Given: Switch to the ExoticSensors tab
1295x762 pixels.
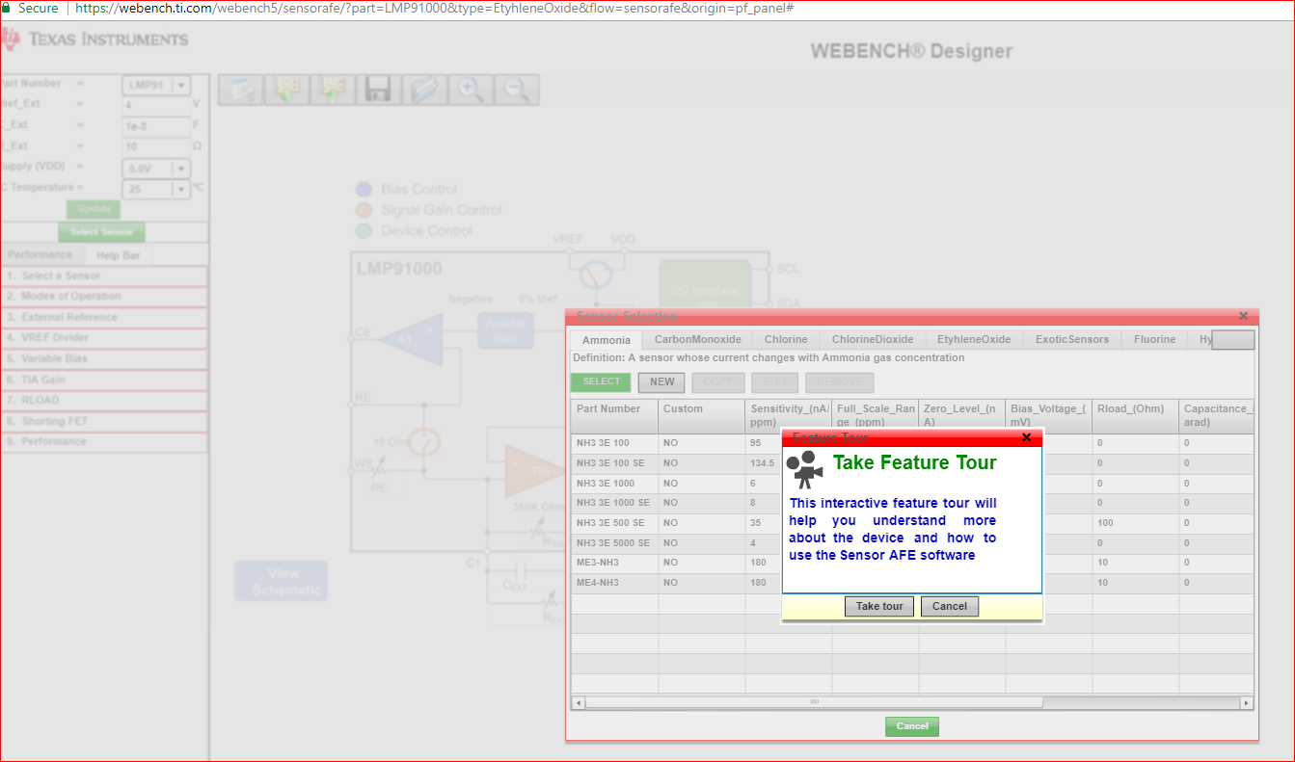Looking at the screenshot, I should pos(1072,340).
